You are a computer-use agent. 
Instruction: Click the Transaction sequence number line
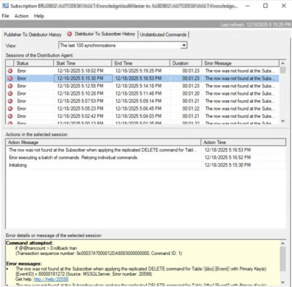tap(99, 253)
